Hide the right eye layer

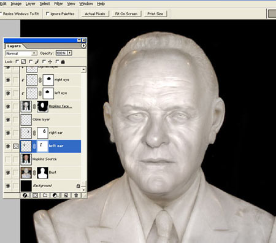pos(8,80)
